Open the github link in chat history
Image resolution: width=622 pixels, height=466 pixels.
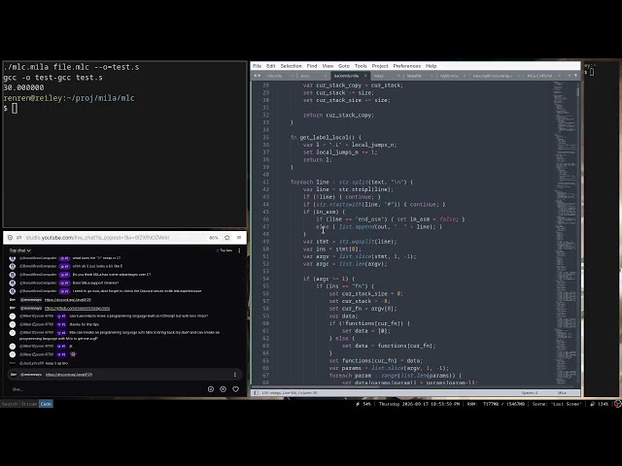77,309
